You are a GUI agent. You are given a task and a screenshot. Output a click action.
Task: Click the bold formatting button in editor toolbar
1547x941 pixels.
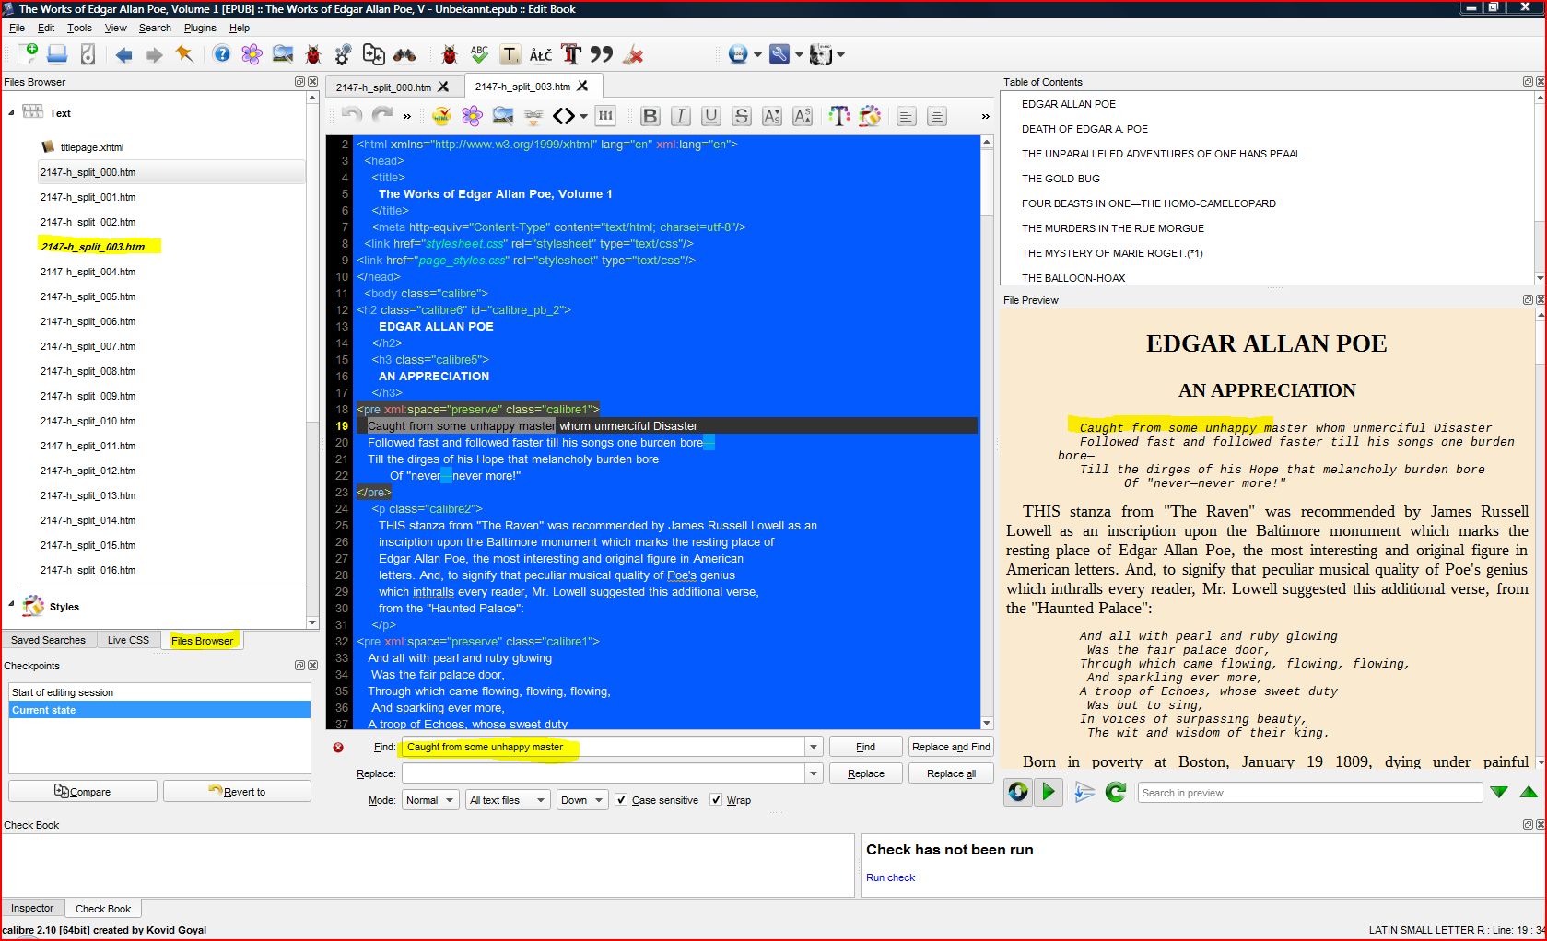point(650,116)
